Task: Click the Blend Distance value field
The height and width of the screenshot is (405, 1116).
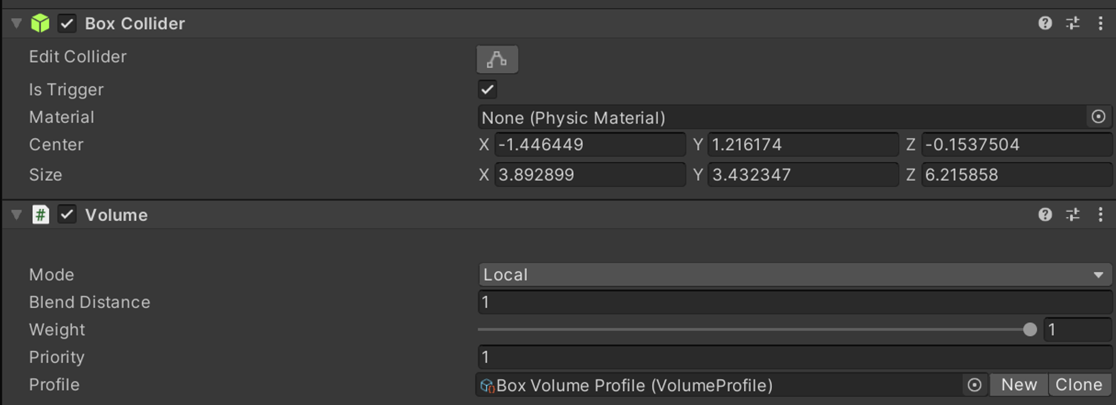Action: 795,302
